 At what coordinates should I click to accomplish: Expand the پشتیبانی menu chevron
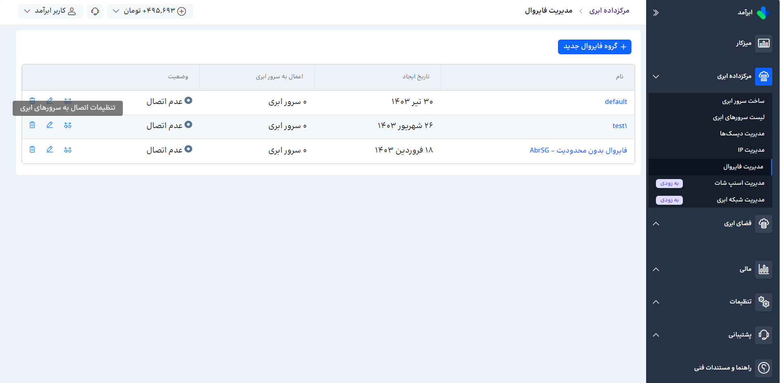point(656,335)
